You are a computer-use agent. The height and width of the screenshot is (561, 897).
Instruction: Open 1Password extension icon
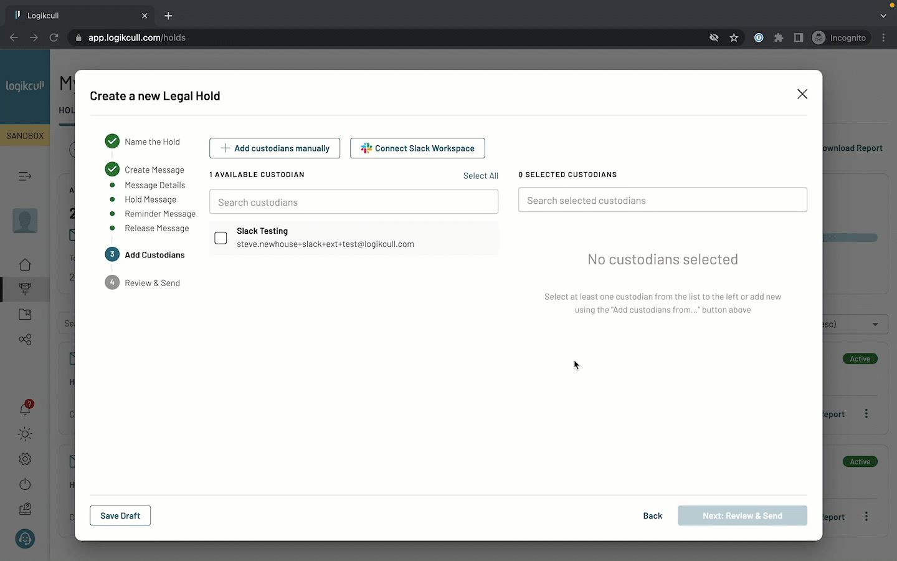point(759,37)
